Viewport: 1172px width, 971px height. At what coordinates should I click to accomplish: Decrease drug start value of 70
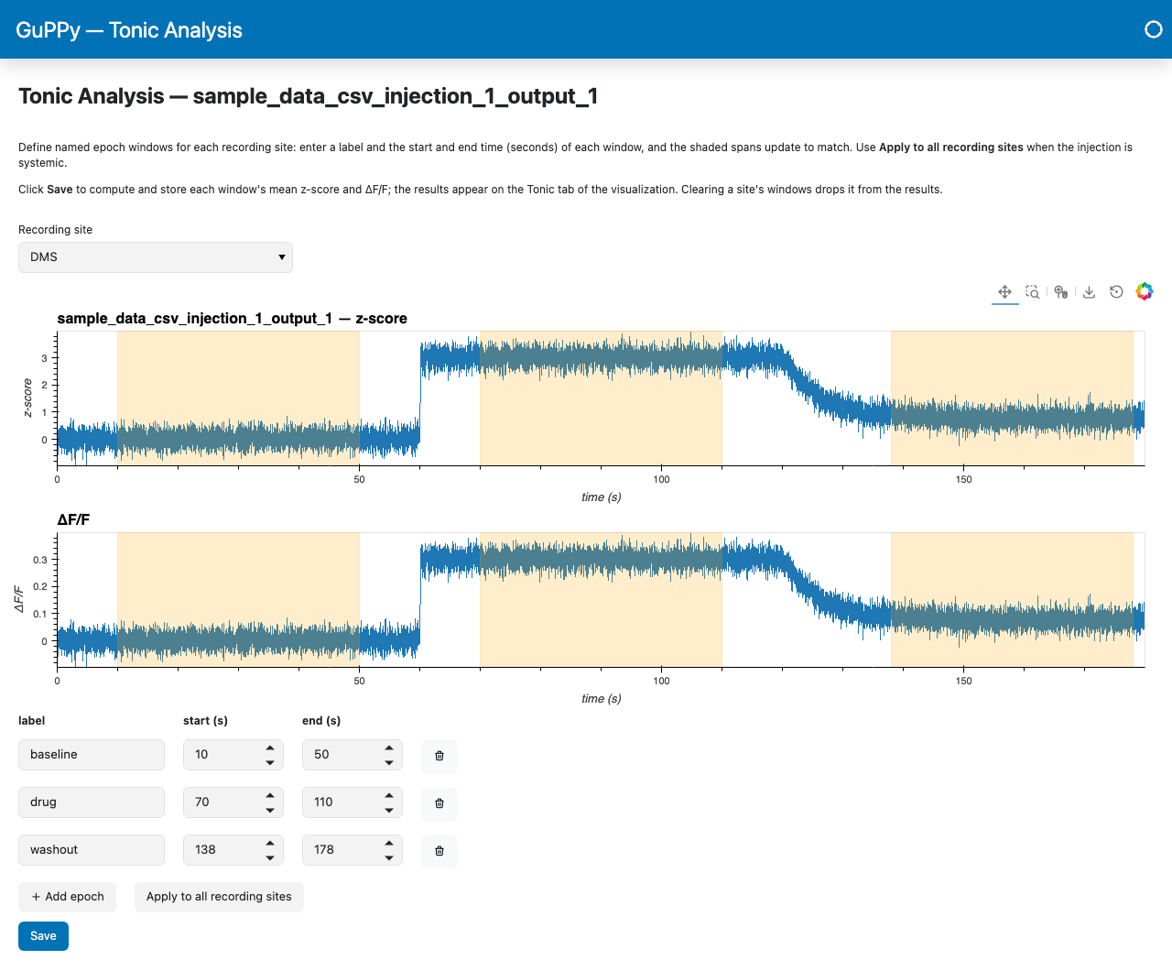(x=270, y=810)
